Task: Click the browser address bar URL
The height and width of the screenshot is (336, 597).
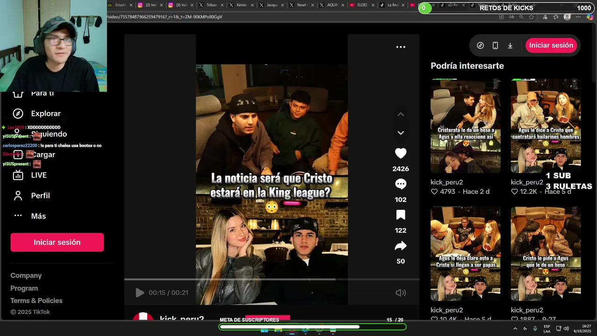Action: tap(165, 17)
